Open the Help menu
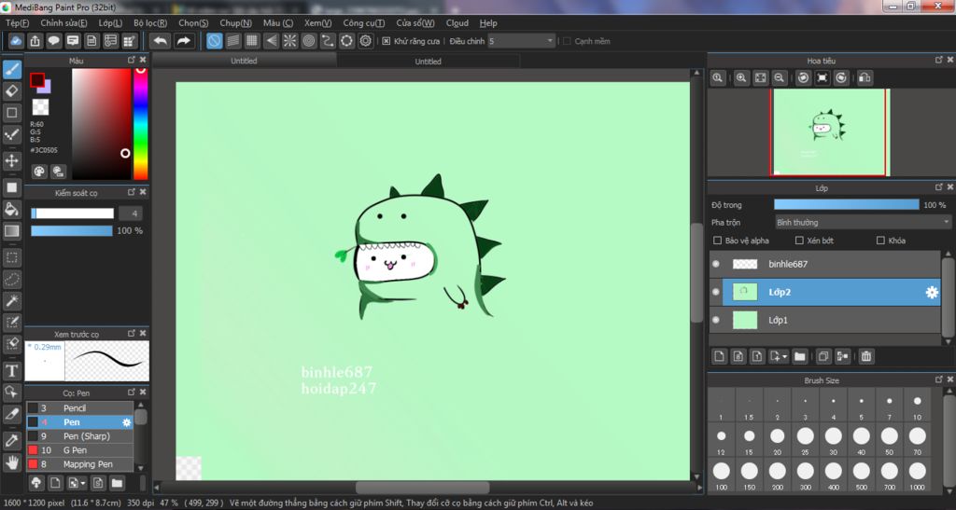 coord(488,22)
